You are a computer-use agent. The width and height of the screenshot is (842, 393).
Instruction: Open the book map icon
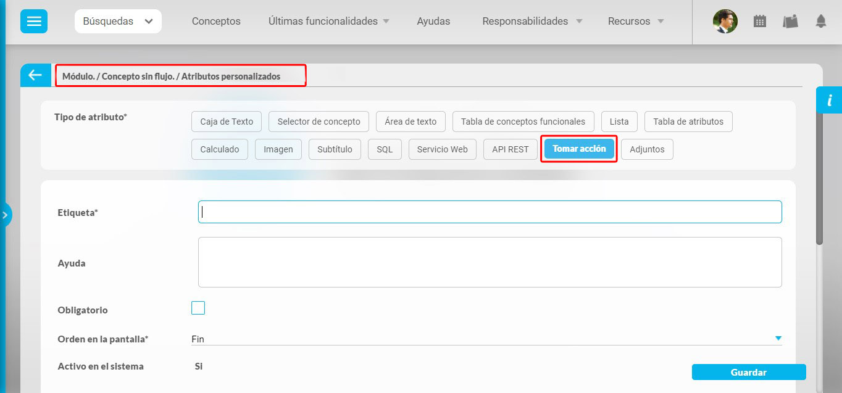pyautogui.click(x=790, y=21)
